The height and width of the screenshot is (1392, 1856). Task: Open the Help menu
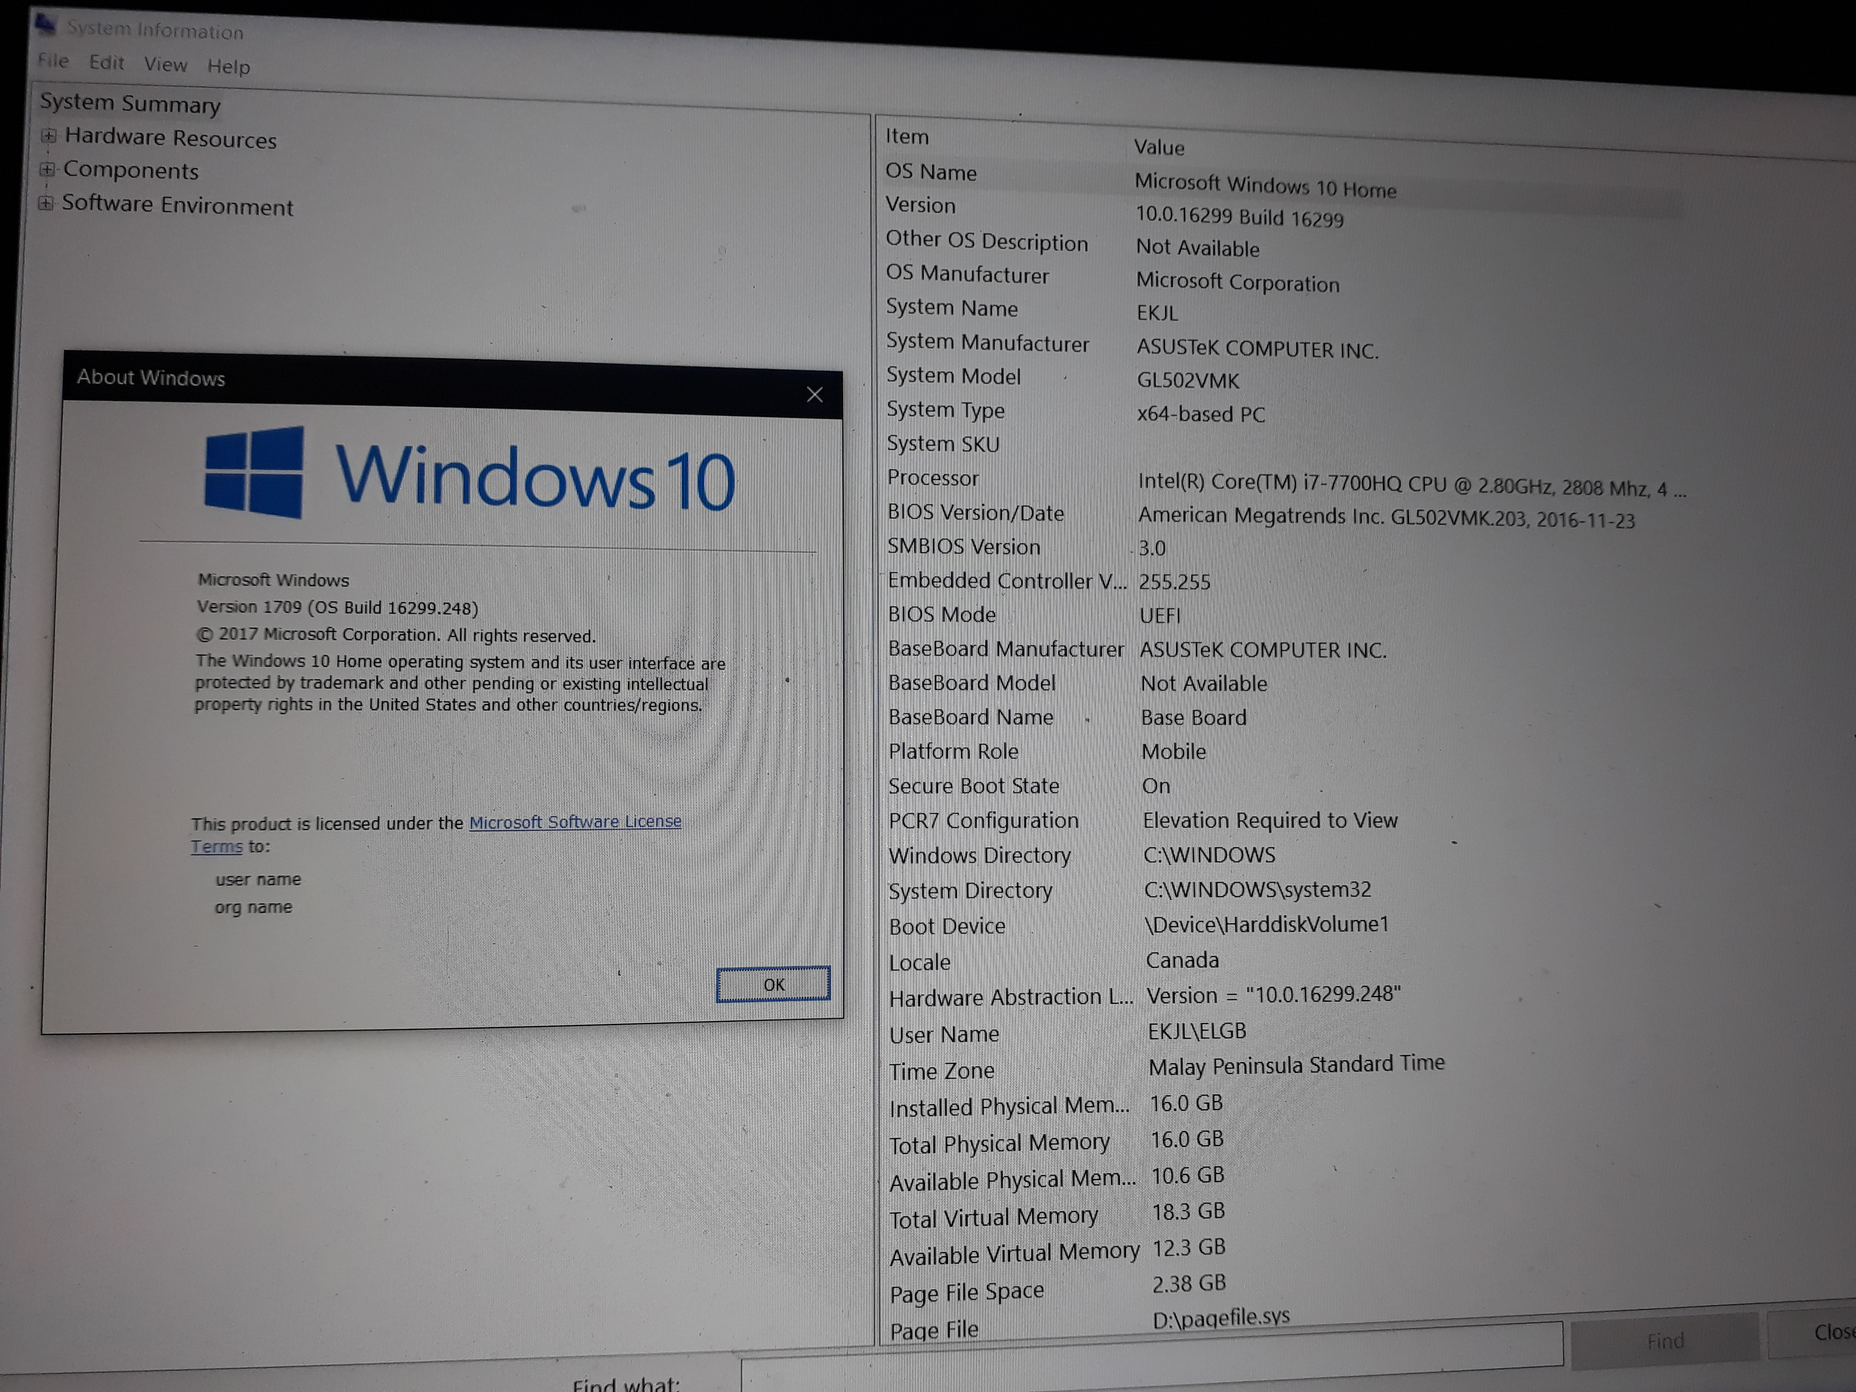228,66
